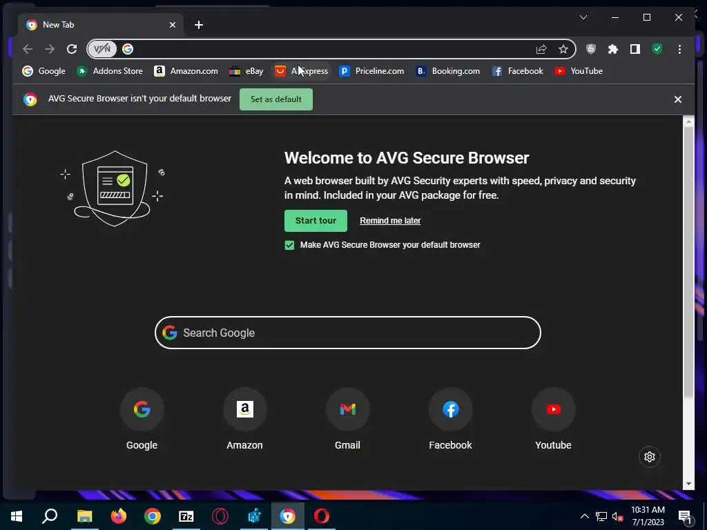
Task: Open AliExpress bookmark
Action: point(302,71)
